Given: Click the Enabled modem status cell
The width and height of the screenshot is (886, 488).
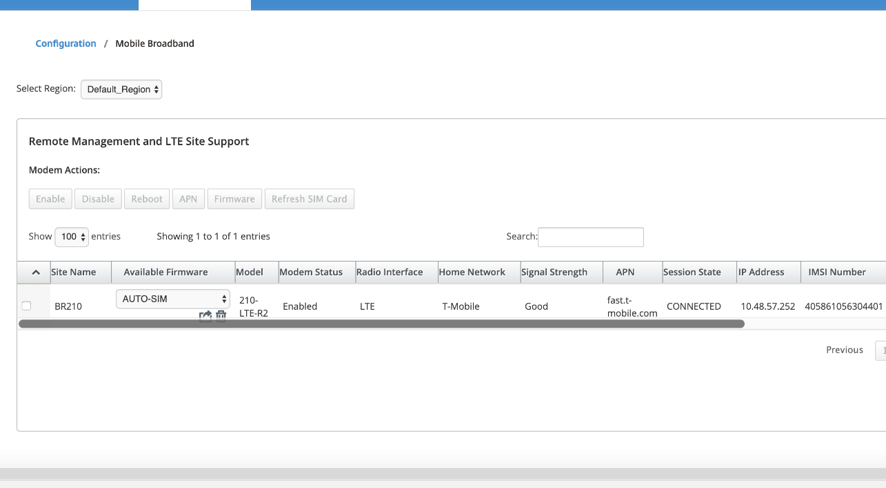Looking at the screenshot, I should click(300, 306).
